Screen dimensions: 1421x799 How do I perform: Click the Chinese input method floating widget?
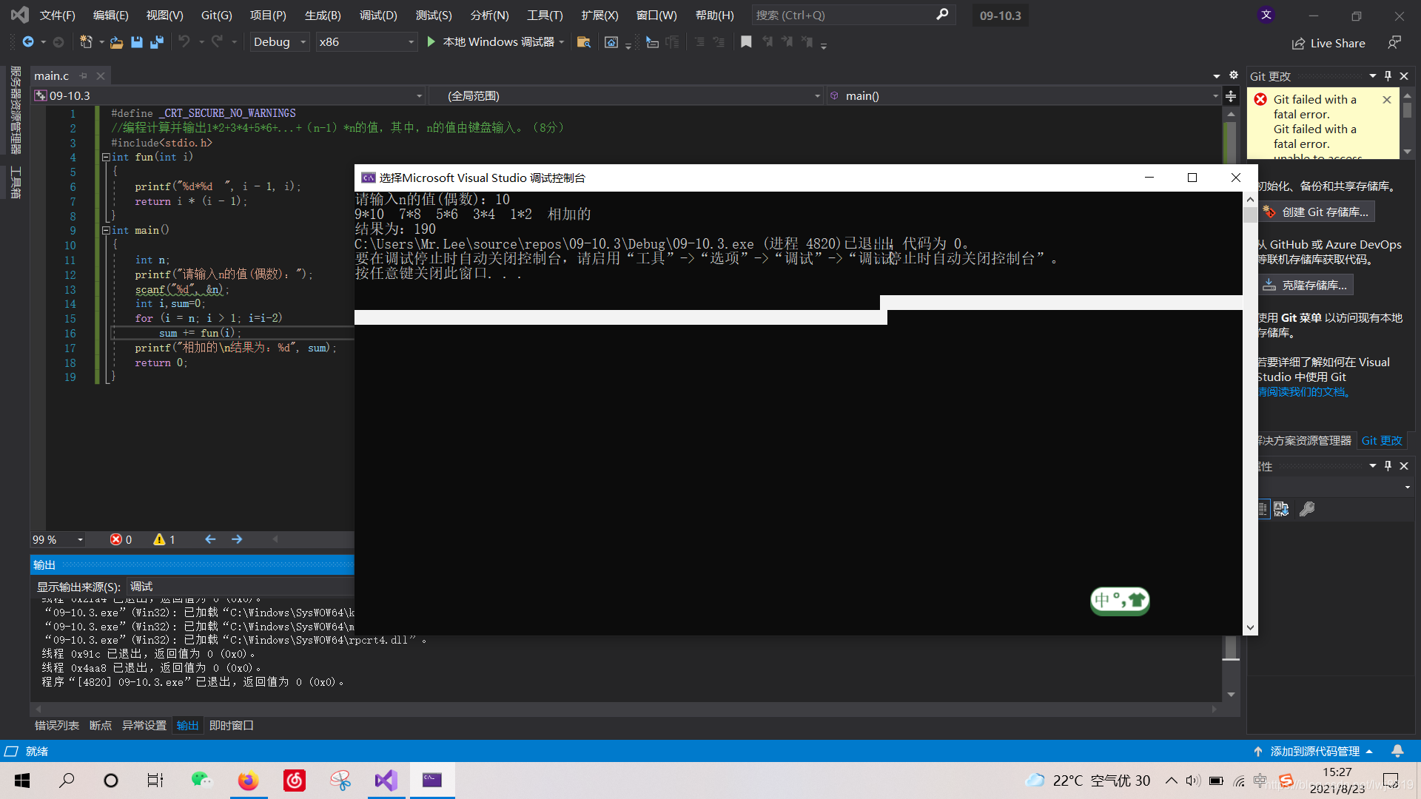tap(1120, 600)
